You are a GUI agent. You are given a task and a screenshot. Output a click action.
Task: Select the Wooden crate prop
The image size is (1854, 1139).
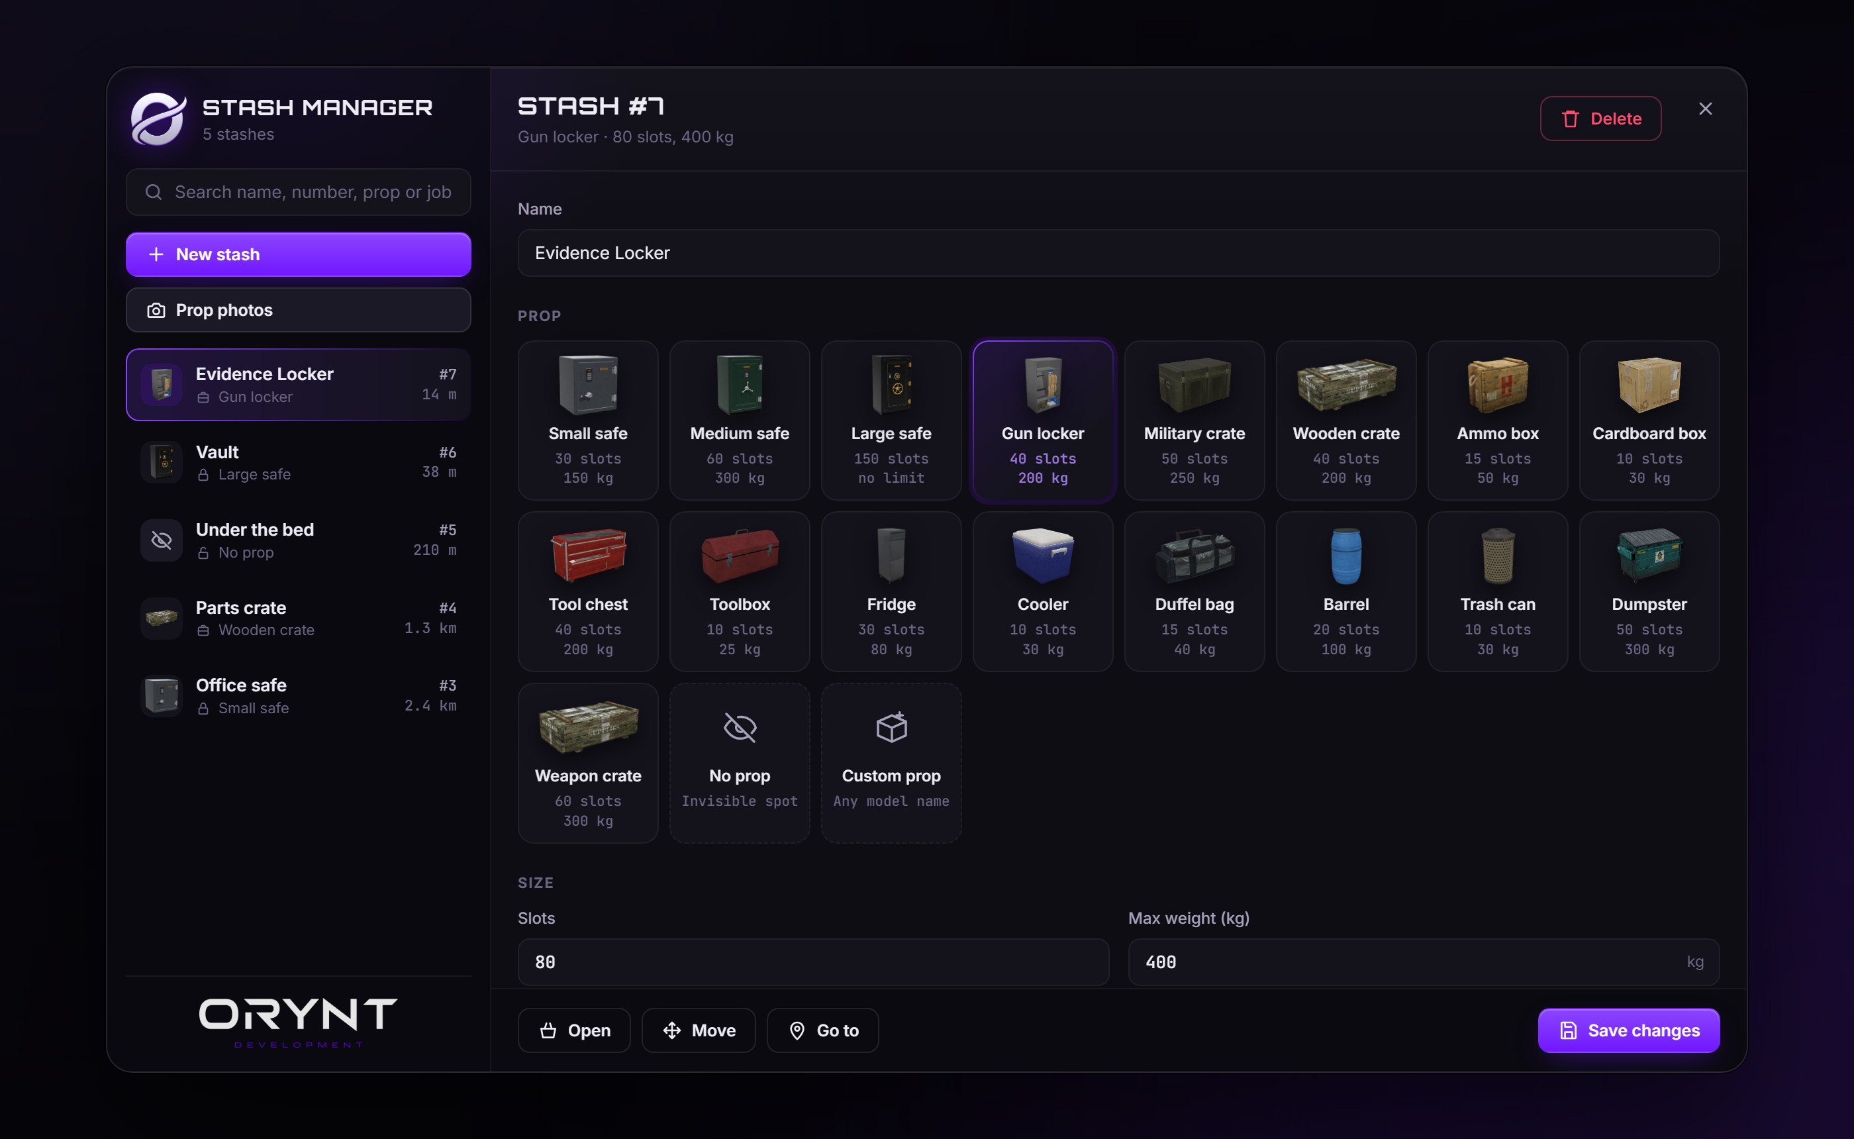click(1345, 420)
